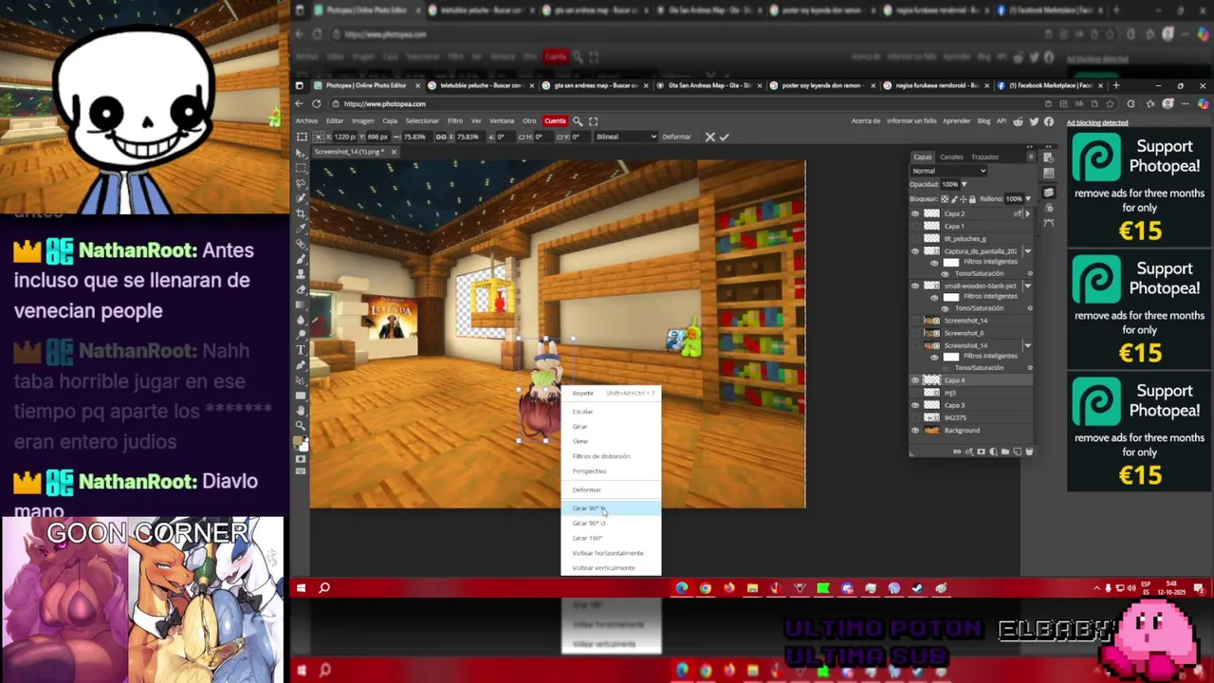Collapse the Capa 2 effects arrow

[1027, 214]
